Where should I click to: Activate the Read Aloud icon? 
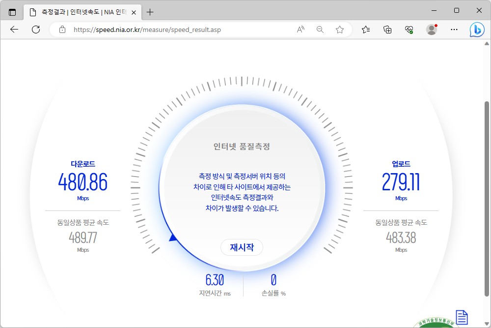pyautogui.click(x=300, y=30)
